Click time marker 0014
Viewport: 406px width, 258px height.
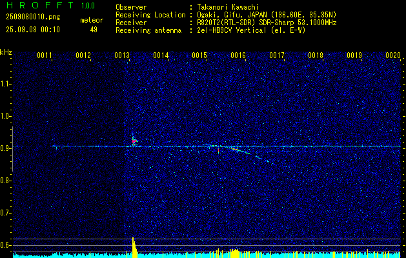pos(161,55)
